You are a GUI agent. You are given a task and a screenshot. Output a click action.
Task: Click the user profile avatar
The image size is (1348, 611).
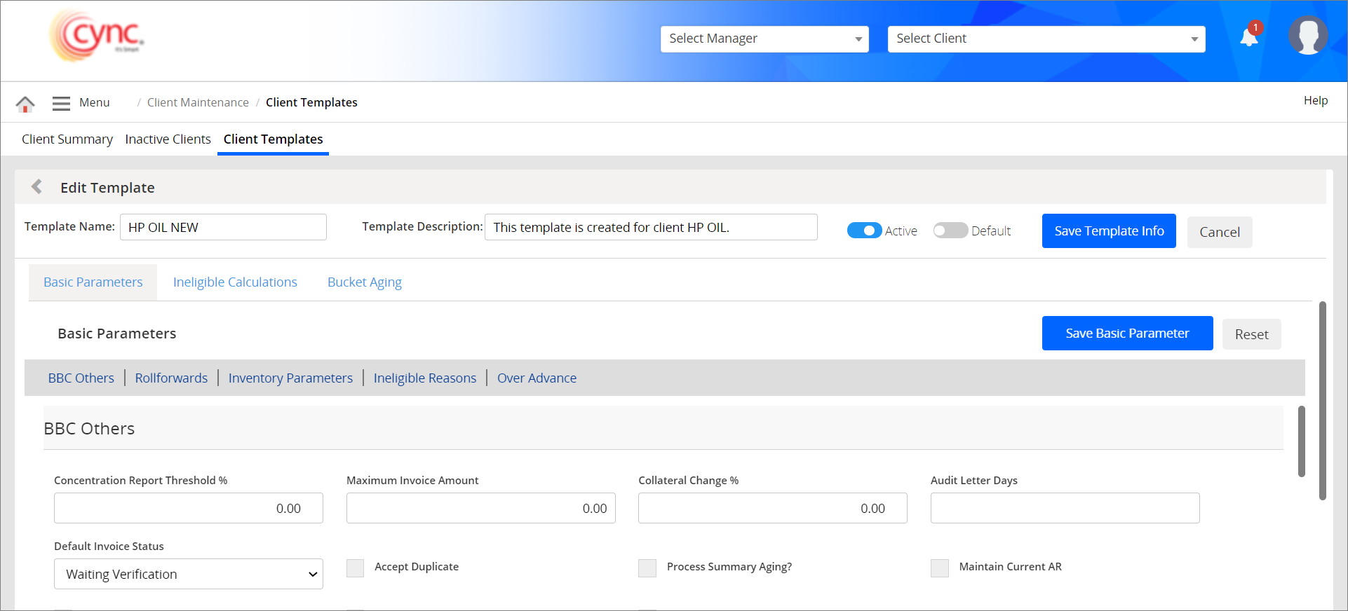[x=1307, y=35]
